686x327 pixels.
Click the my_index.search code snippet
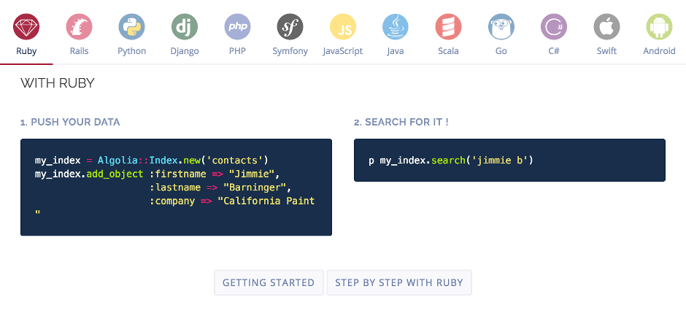451,160
